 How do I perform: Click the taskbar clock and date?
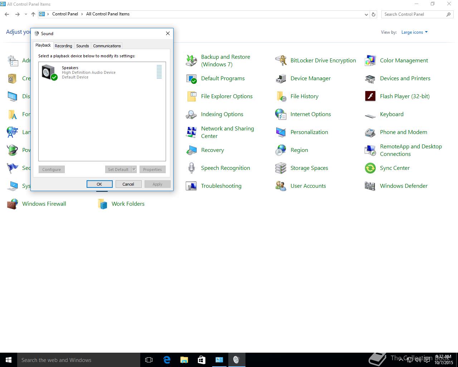coord(444,360)
